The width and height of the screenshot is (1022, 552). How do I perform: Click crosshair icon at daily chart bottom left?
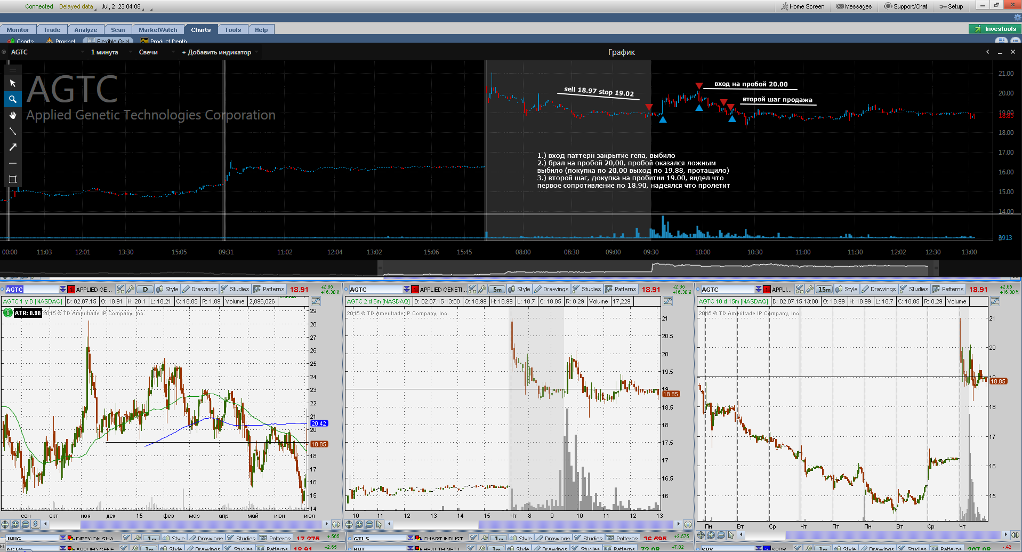tap(5, 524)
